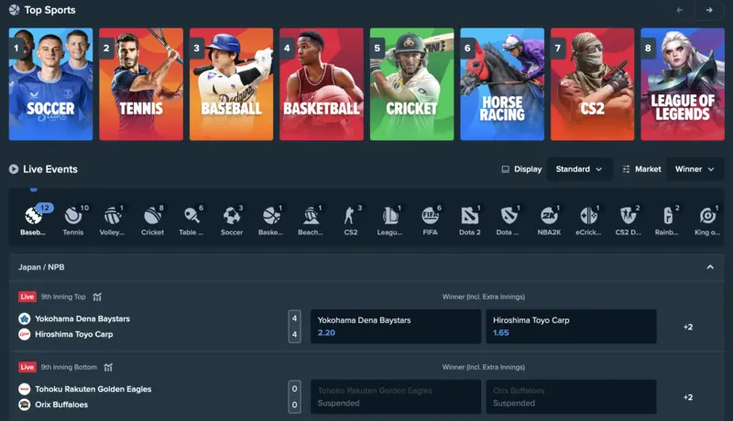This screenshot has width=733, height=421.
Task: Open the Basketball sport card
Action: click(322, 84)
